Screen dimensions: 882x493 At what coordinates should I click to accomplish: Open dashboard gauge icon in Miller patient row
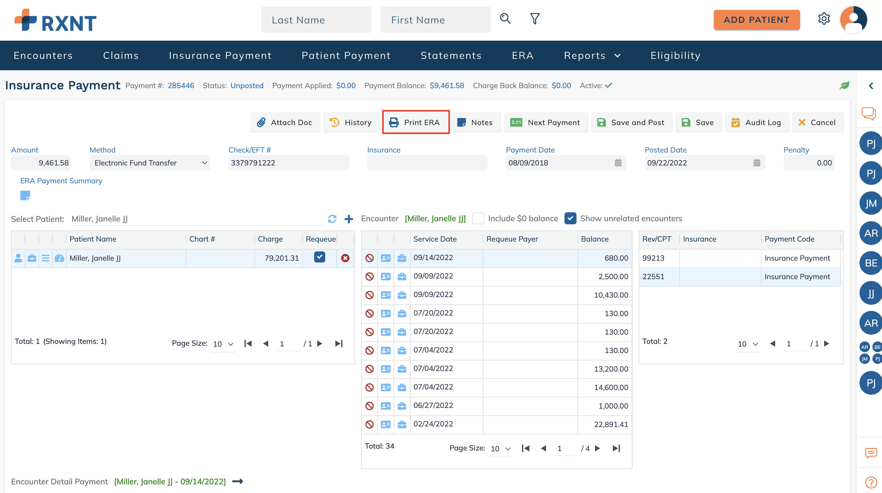click(x=59, y=258)
